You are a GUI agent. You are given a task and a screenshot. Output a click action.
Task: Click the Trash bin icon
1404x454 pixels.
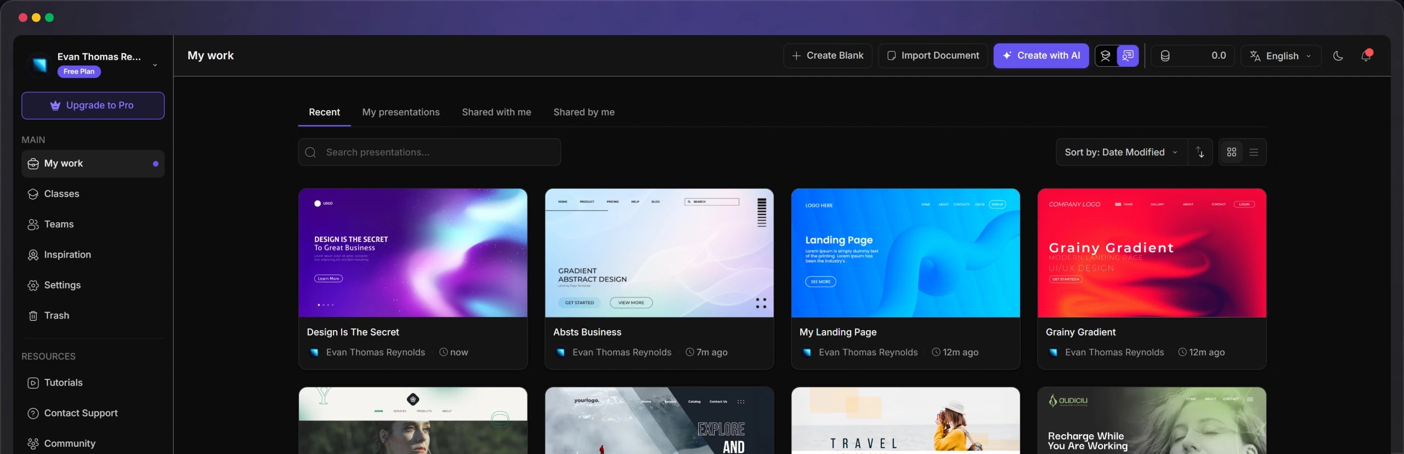33,315
